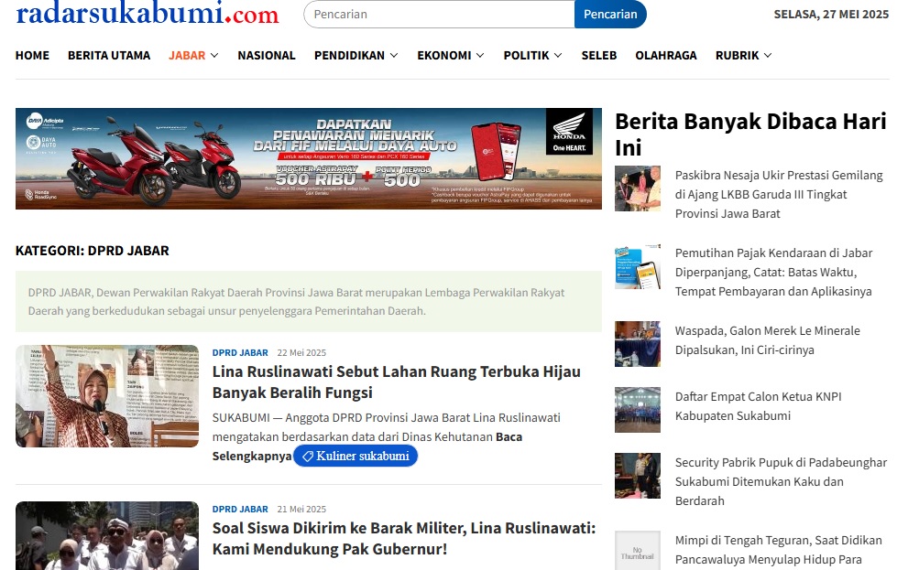Click the Berita Banyak Dibaca Hari Ini heading
This screenshot has width=908, height=570.
pos(750,134)
